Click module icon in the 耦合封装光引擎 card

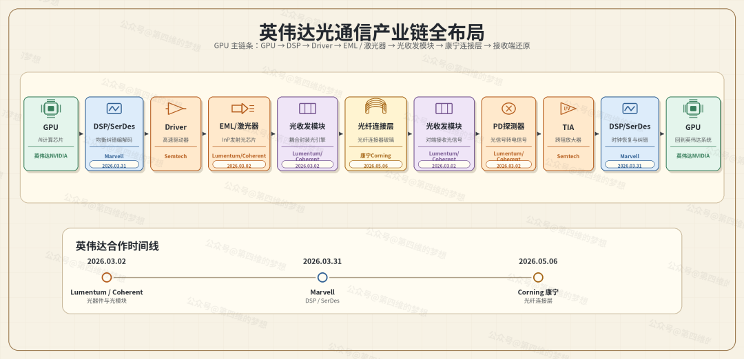click(x=307, y=109)
